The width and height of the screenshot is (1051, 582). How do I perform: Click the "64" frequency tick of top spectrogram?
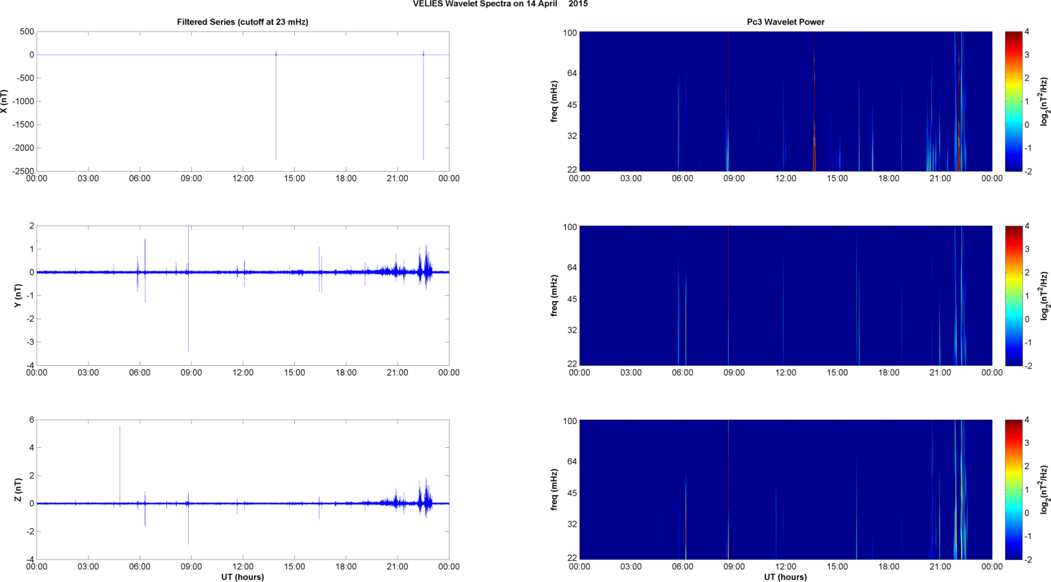(x=572, y=73)
